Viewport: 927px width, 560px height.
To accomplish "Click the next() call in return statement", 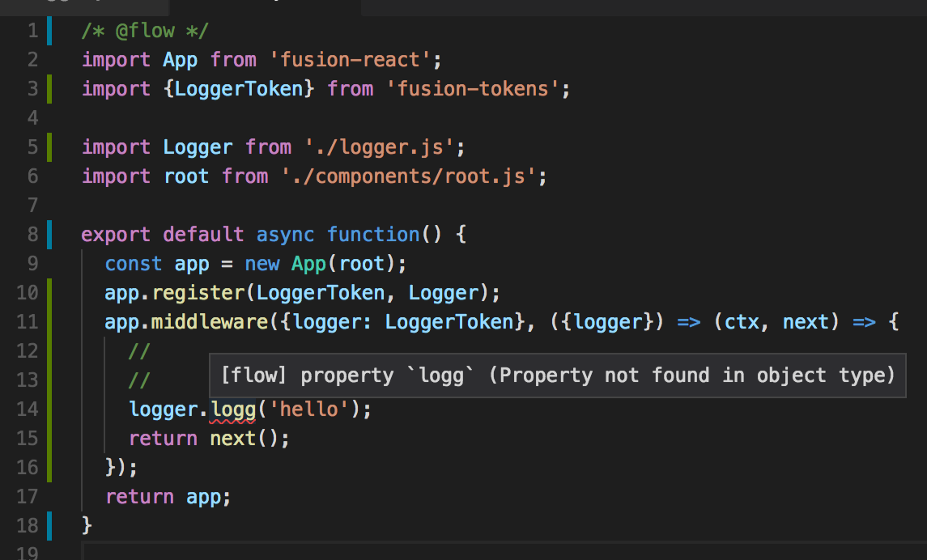I will [244, 439].
